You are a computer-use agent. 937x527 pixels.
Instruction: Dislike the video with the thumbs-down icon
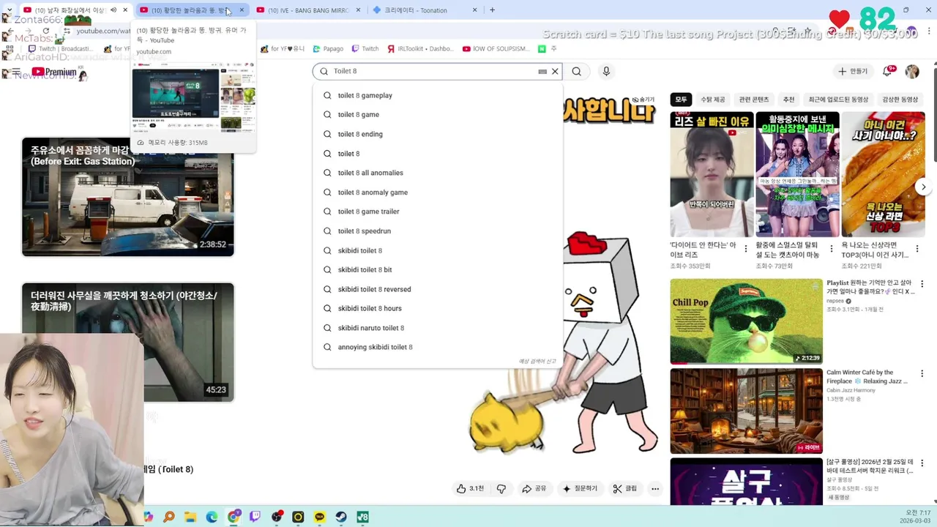click(501, 488)
